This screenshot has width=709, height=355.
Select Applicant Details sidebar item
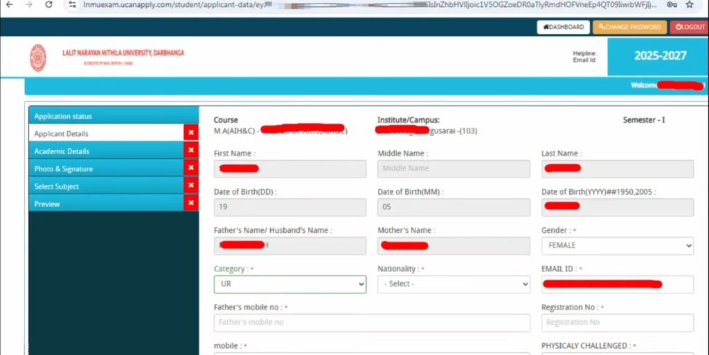106,133
